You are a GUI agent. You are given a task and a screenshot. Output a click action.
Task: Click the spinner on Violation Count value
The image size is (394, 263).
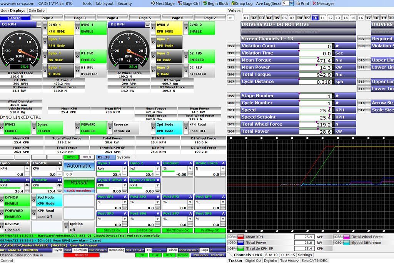point(333,46)
